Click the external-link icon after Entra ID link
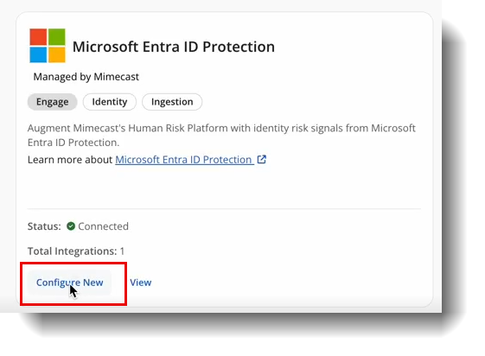 click(x=262, y=160)
